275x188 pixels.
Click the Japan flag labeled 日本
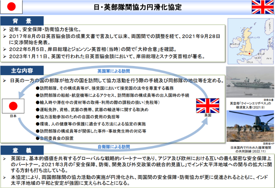(x=13, y=106)
